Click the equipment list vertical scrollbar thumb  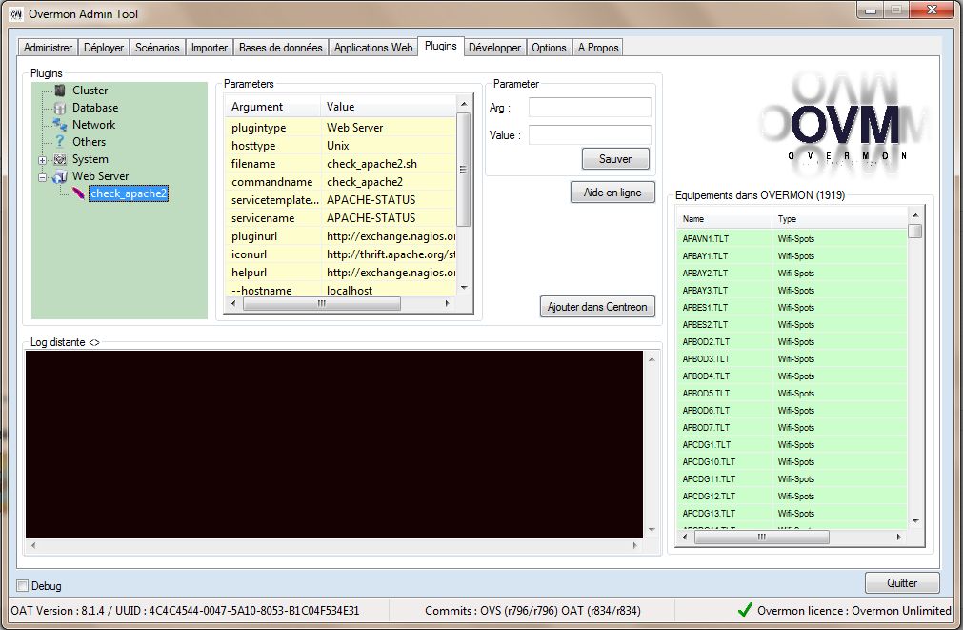[x=915, y=231]
